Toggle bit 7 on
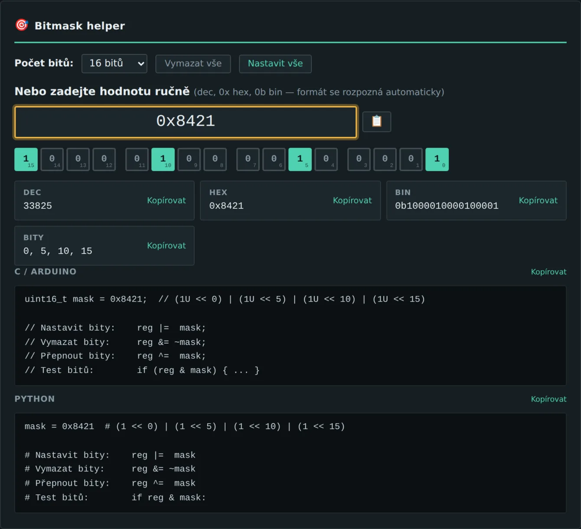The width and height of the screenshot is (581, 529). click(x=248, y=159)
